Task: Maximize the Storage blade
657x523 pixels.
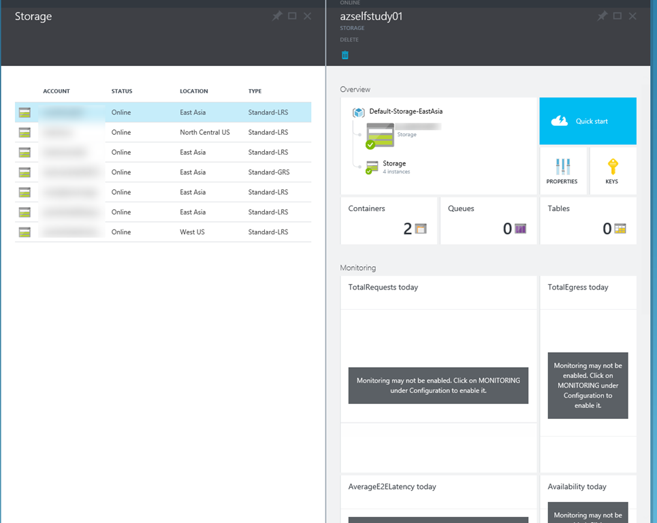Action: (x=292, y=16)
